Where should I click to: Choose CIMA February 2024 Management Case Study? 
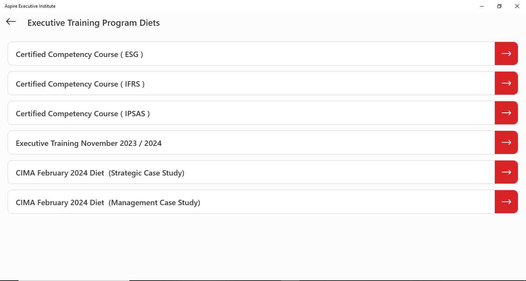(250, 202)
